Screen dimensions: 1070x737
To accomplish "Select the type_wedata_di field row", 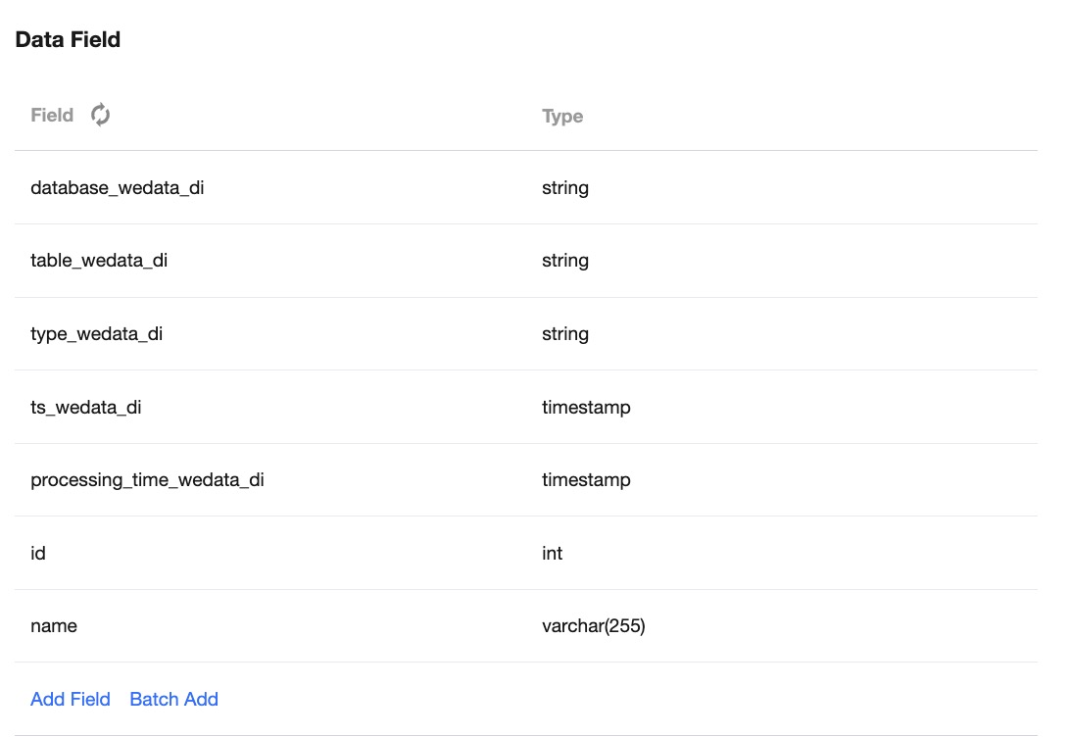I will [x=96, y=334].
